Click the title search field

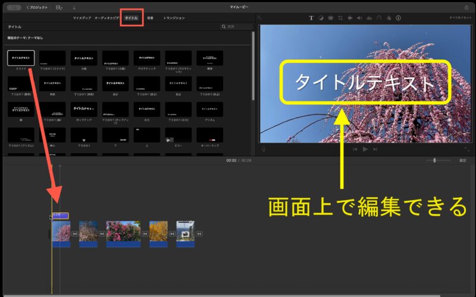[x=238, y=27]
